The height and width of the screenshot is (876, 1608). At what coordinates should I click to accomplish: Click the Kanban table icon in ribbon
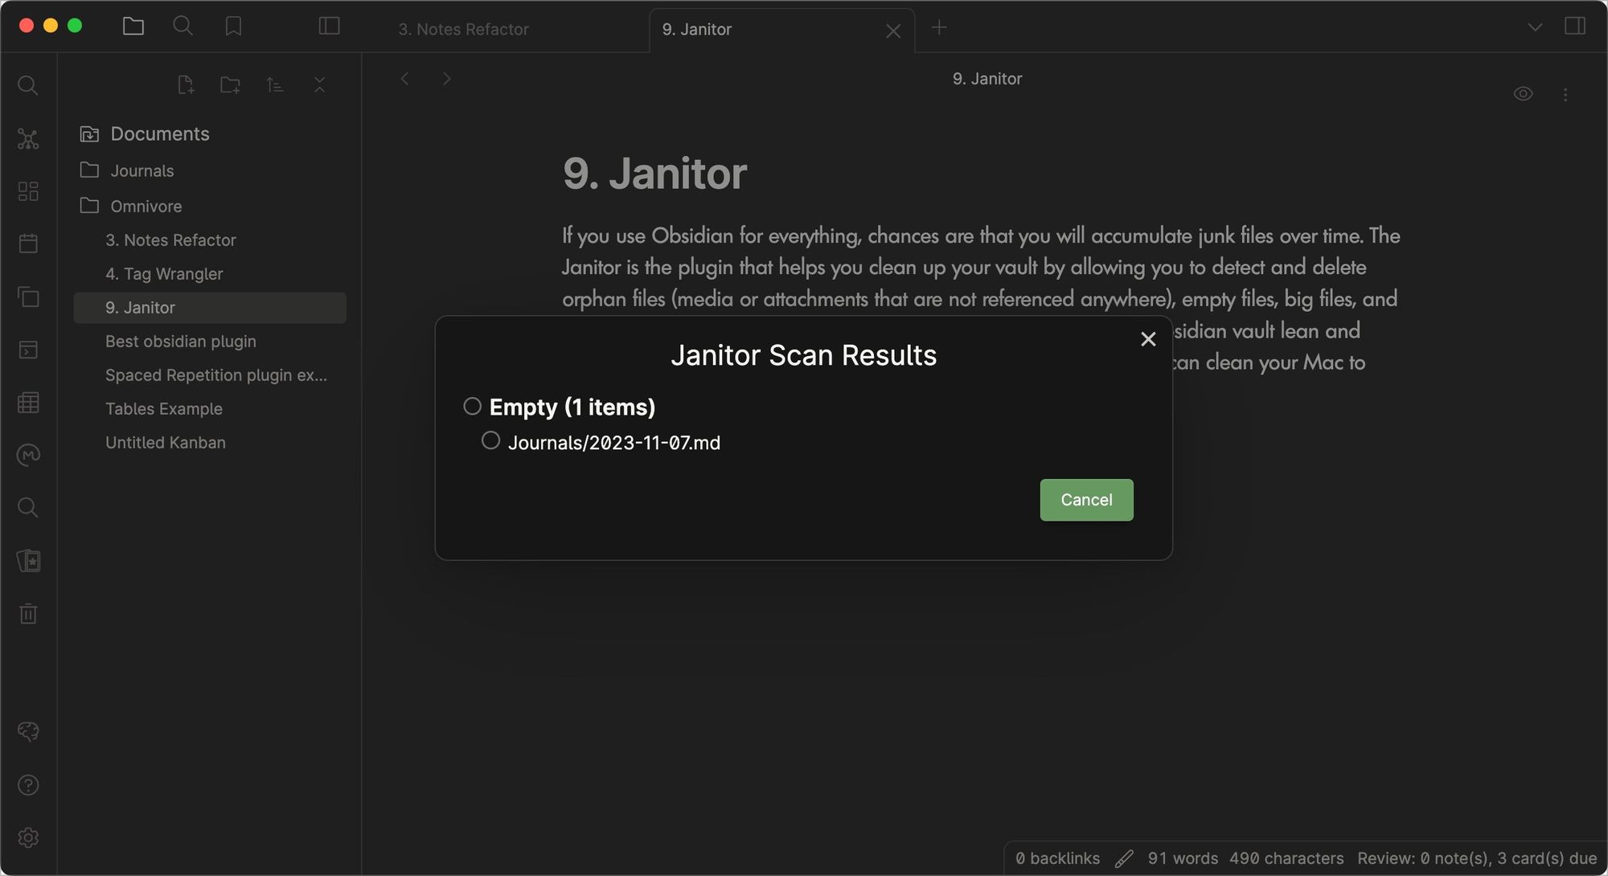[x=28, y=403]
